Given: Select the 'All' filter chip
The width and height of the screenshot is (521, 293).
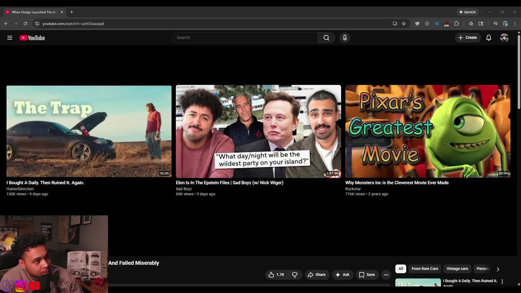Looking at the screenshot, I should (401, 269).
